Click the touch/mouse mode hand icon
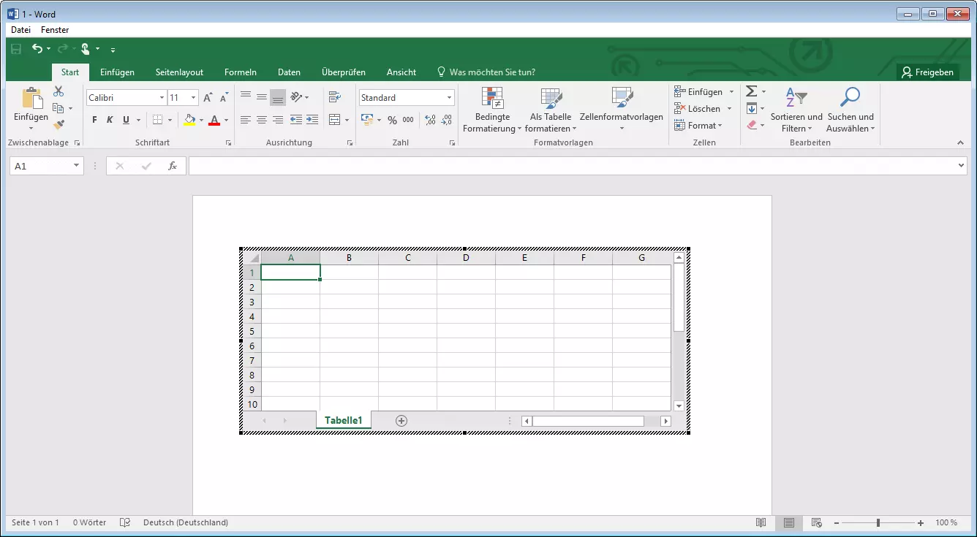The width and height of the screenshot is (977, 537). pyautogui.click(x=86, y=49)
